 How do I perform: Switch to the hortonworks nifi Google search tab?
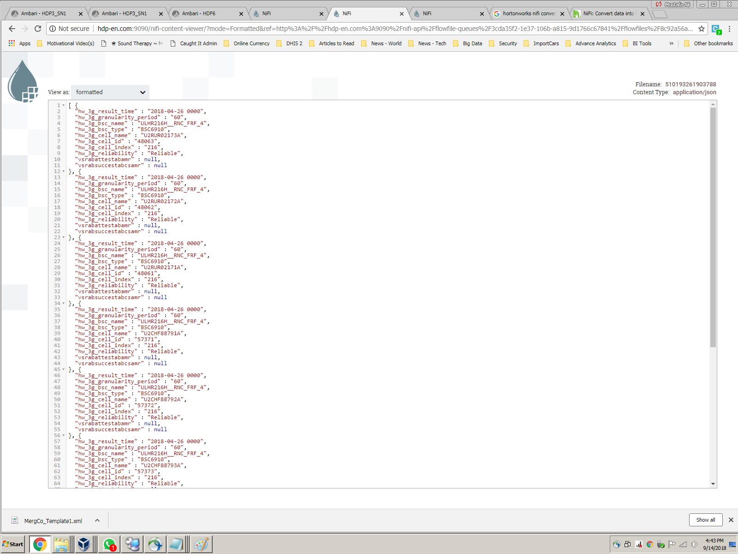point(530,13)
